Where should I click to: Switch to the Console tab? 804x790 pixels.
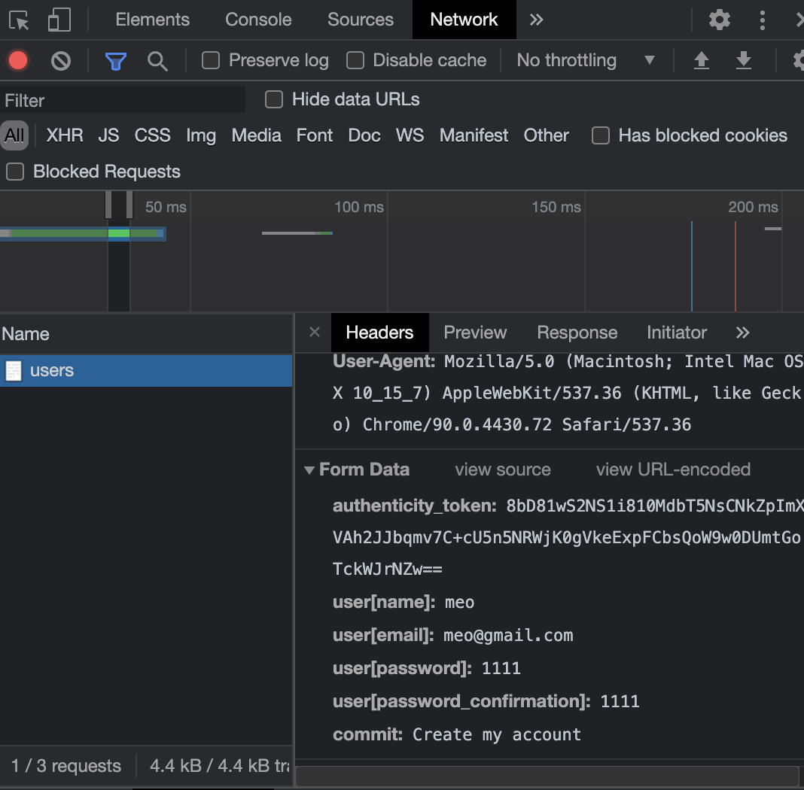pyautogui.click(x=258, y=20)
